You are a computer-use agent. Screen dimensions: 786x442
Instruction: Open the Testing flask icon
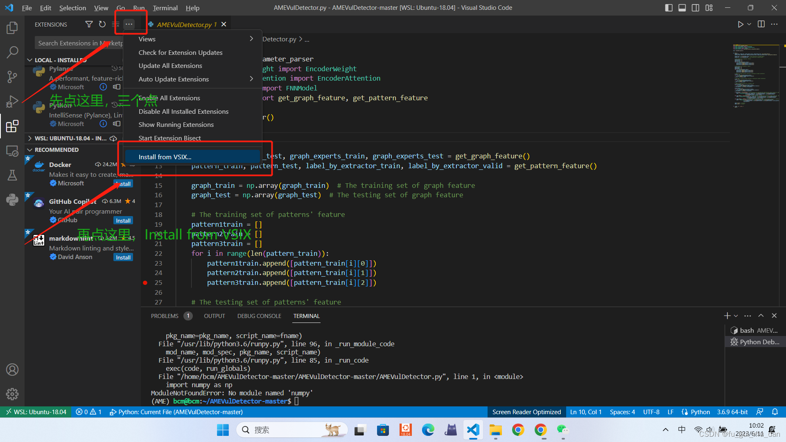pos(12,175)
